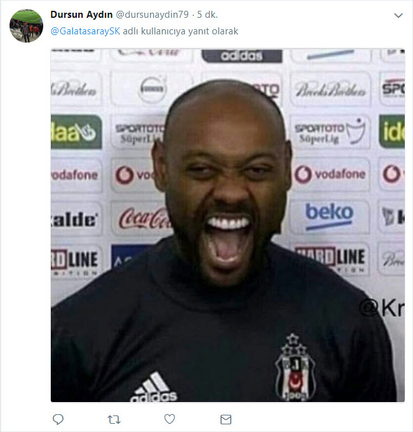413x432 pixels.
Task: Open the tweet options chevron menu
Action: point(398,15)
